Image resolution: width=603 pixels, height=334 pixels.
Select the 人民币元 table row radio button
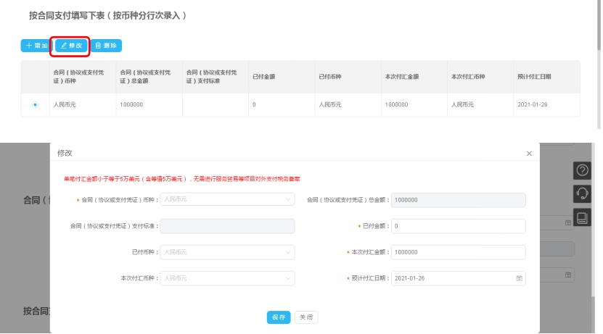pos(35,105)
